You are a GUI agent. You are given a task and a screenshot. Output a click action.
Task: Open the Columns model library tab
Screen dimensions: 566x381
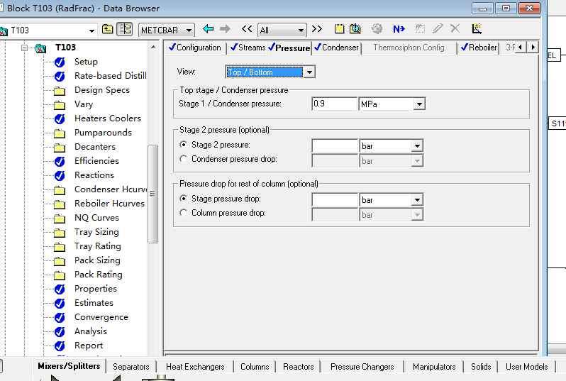(255, 367)
